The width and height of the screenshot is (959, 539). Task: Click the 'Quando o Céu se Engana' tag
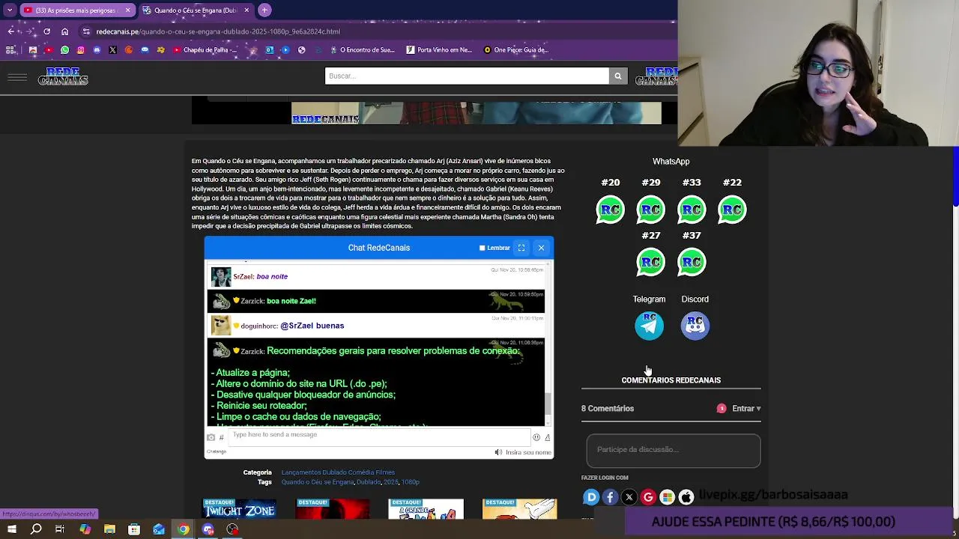[x=318, y=482]
